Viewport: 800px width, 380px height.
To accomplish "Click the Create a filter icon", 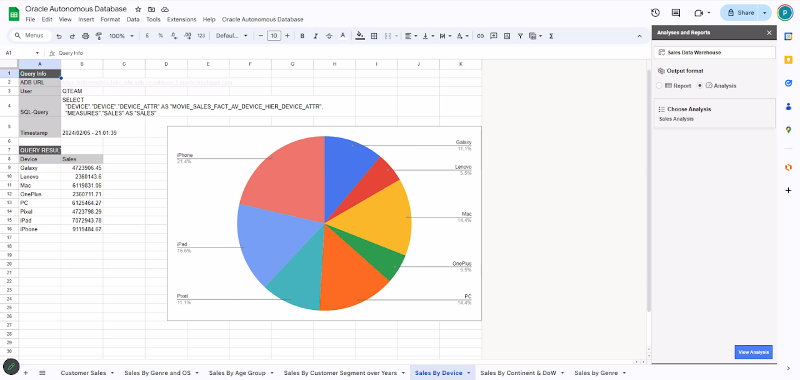I will [x=521, y=36].
